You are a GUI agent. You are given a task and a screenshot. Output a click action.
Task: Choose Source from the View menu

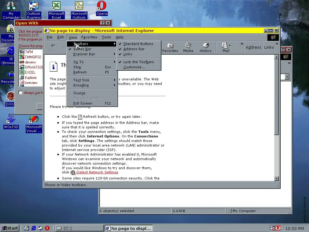92,93
